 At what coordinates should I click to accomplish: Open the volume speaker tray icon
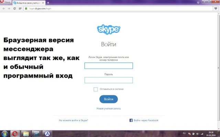click(x=198, y=134)
